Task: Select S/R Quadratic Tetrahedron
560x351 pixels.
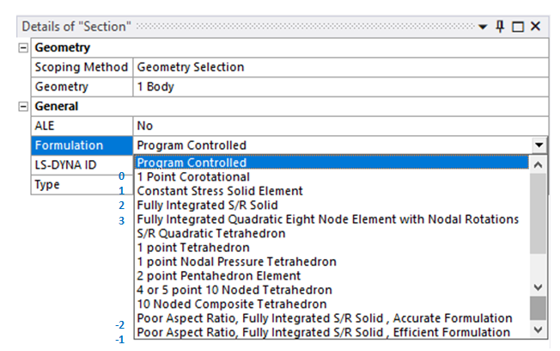Action: point(211,233)
